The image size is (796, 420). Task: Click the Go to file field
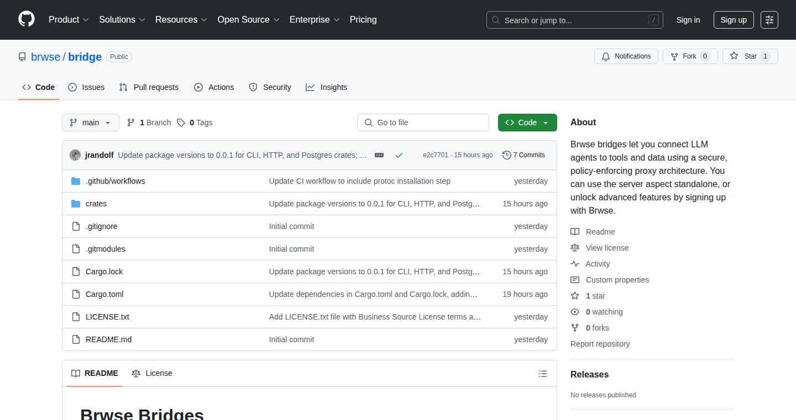423,123
